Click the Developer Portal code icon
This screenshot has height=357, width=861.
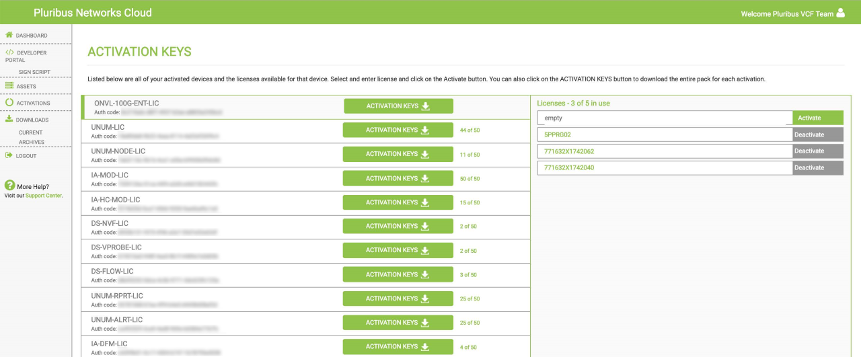pyautogui.click(x=9, y=52)
